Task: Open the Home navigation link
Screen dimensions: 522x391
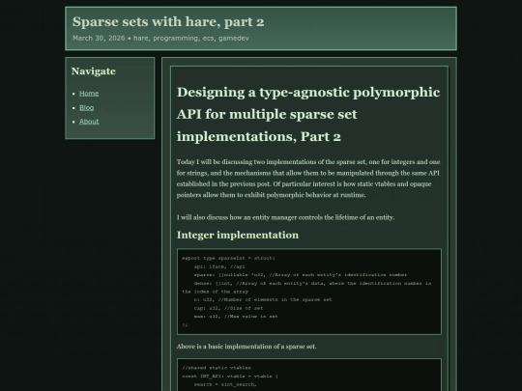Action: coord(89,94)
